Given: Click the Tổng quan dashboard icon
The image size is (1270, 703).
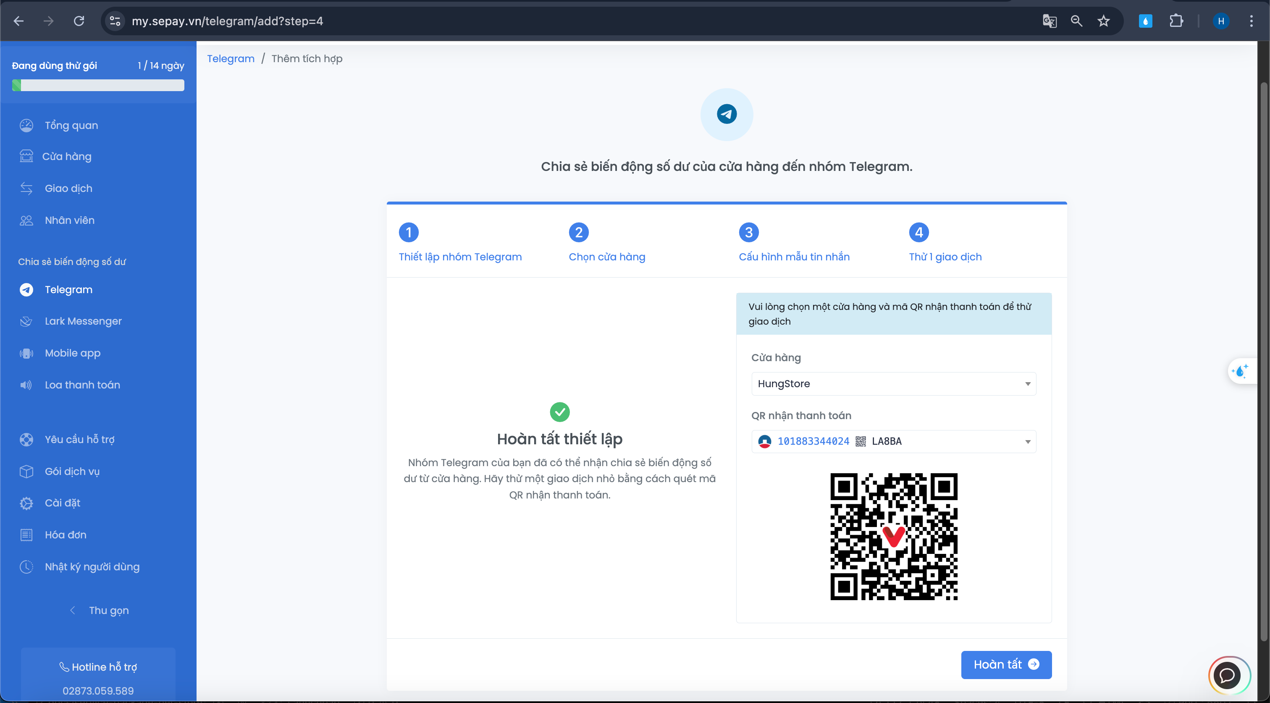Looking at the screenshot, I should (26, 125).
